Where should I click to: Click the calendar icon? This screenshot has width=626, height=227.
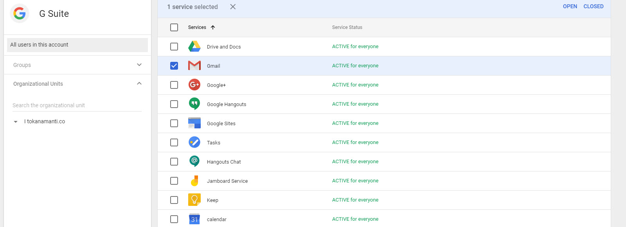pos(194,219)
